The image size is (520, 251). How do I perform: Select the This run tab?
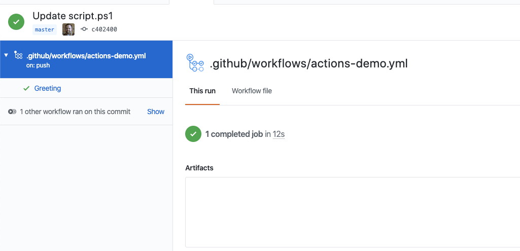coord(202,91)
